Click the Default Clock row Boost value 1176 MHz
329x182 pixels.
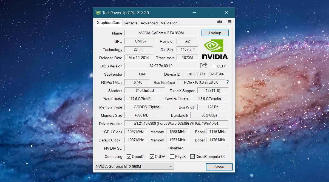coord(217,140)
